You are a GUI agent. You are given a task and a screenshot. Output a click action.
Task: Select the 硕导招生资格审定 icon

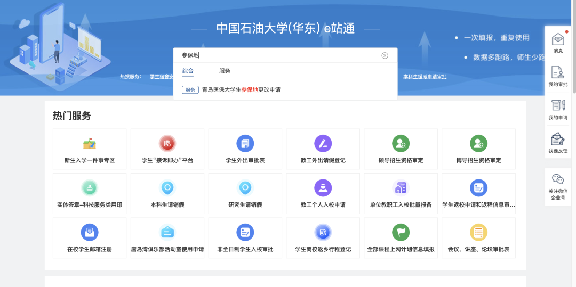coord(401,143)
